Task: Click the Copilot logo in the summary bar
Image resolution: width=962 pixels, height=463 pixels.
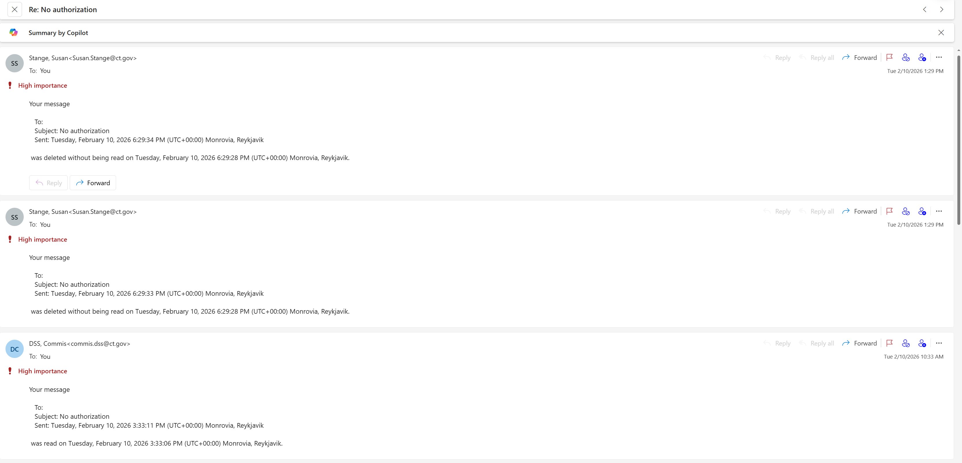Action: [x=13, y=32]
